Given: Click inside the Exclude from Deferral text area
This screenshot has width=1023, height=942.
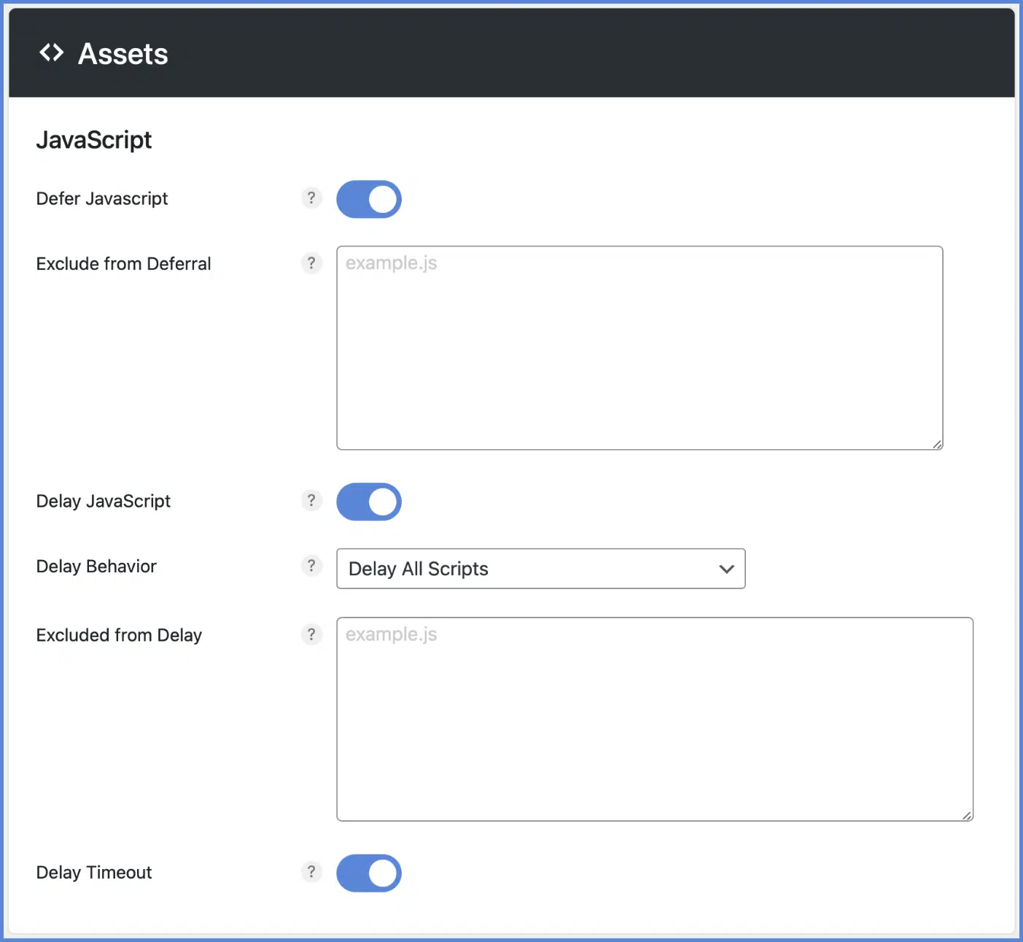Looking at the screenshot, I should [x=639, y=348].
